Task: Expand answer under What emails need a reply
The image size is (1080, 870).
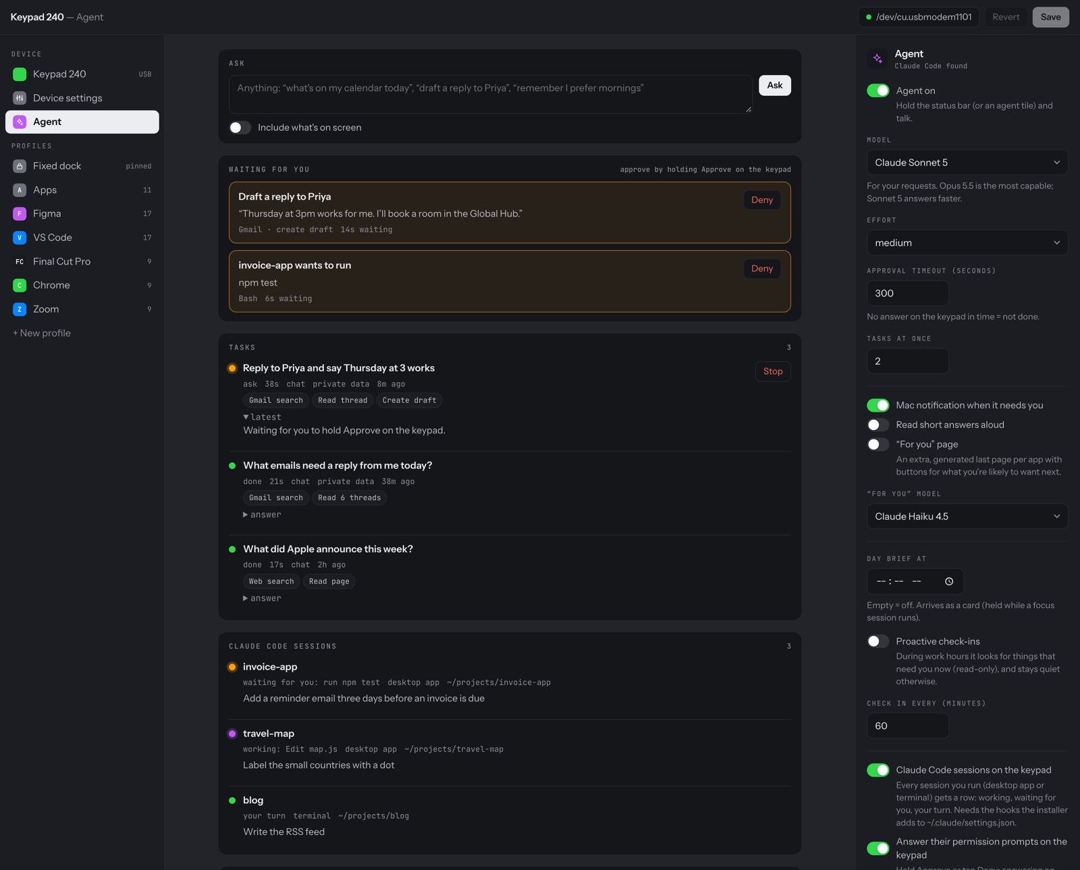Action: [x=262, y=514]
